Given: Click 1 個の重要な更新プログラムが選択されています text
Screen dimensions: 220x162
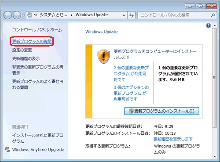Looking at the screenshot, I should tap(178, 74).
